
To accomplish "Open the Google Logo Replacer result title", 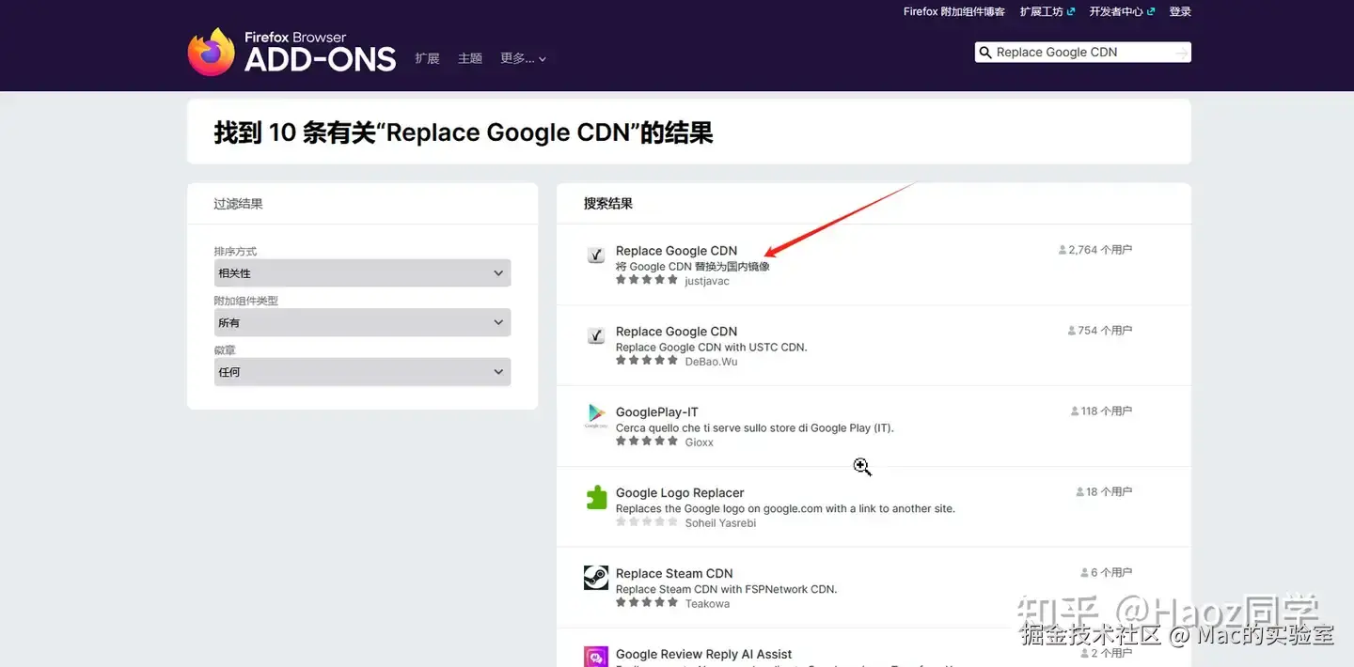I will [x=680, y=493].
